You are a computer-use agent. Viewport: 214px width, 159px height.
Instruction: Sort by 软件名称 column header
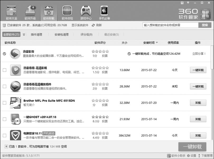pos(10,43)
